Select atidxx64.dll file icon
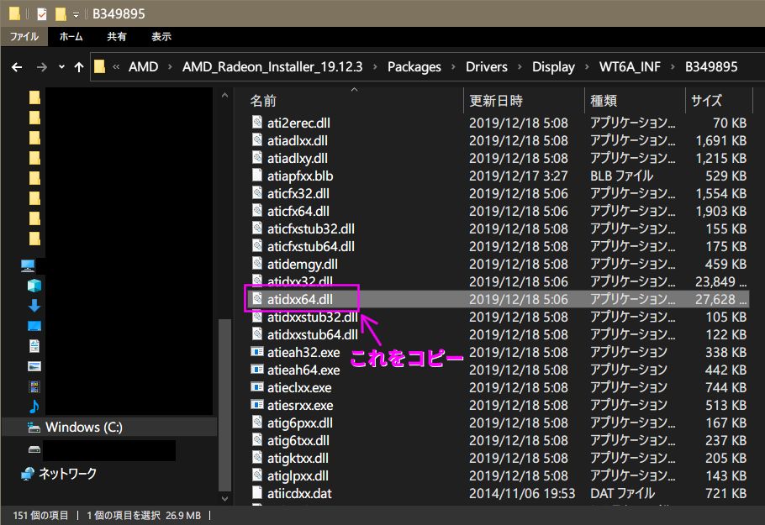The height and width of the screenshot is (525, 765). coord(257,299)
